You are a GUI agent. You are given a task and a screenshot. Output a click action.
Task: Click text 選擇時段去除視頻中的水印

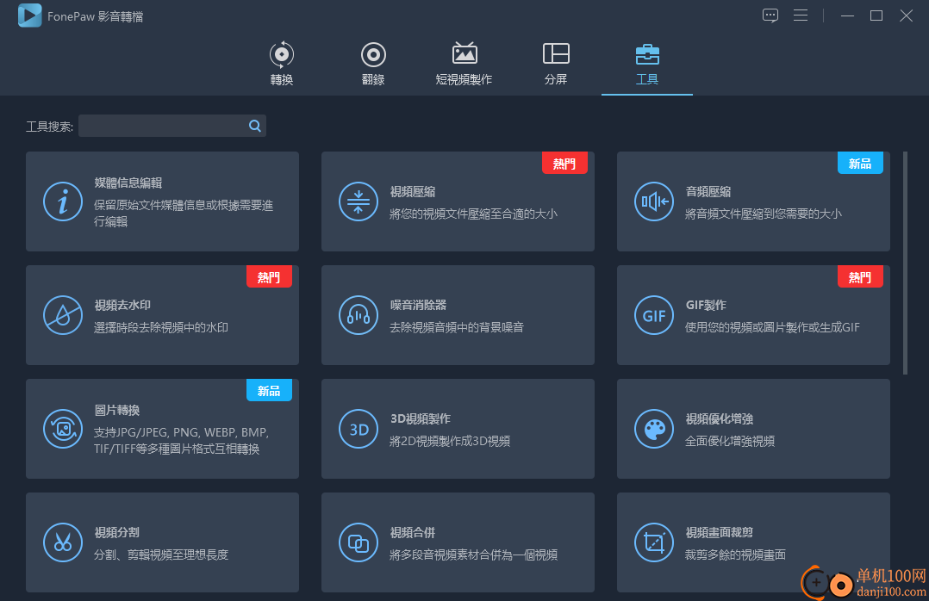coord(161,327)
